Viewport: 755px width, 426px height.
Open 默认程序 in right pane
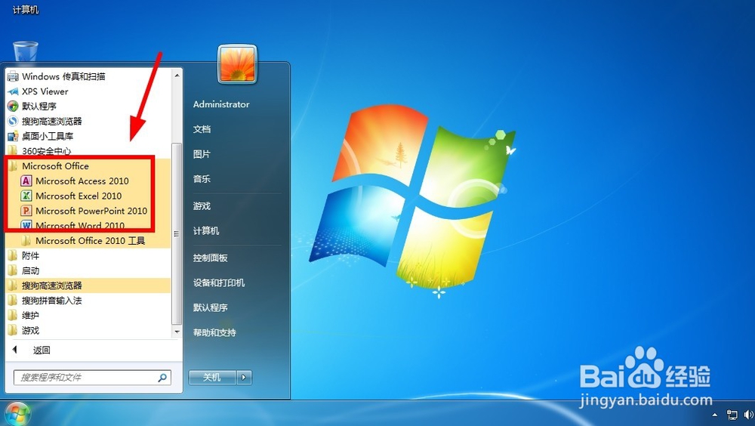(211, 307)
